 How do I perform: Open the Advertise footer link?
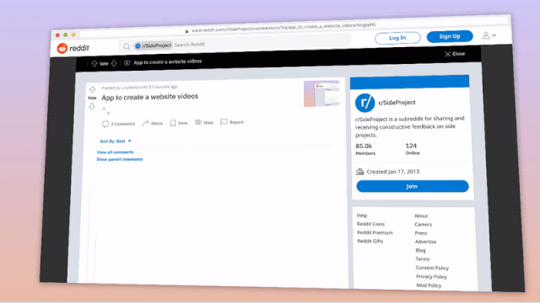click(x=425, y=242)
